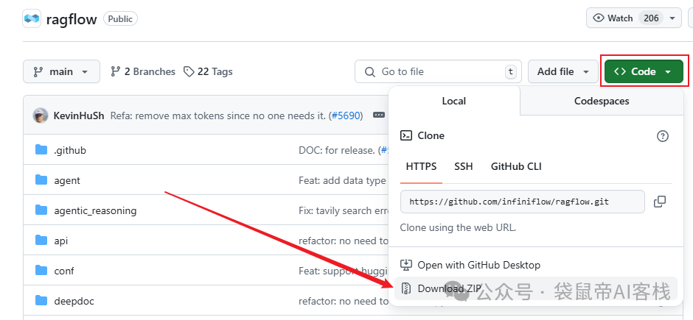This screenshot has height=320, width=693.
Task: Click the GitHub Desktop icon
Action: click(x=405, y=265)
